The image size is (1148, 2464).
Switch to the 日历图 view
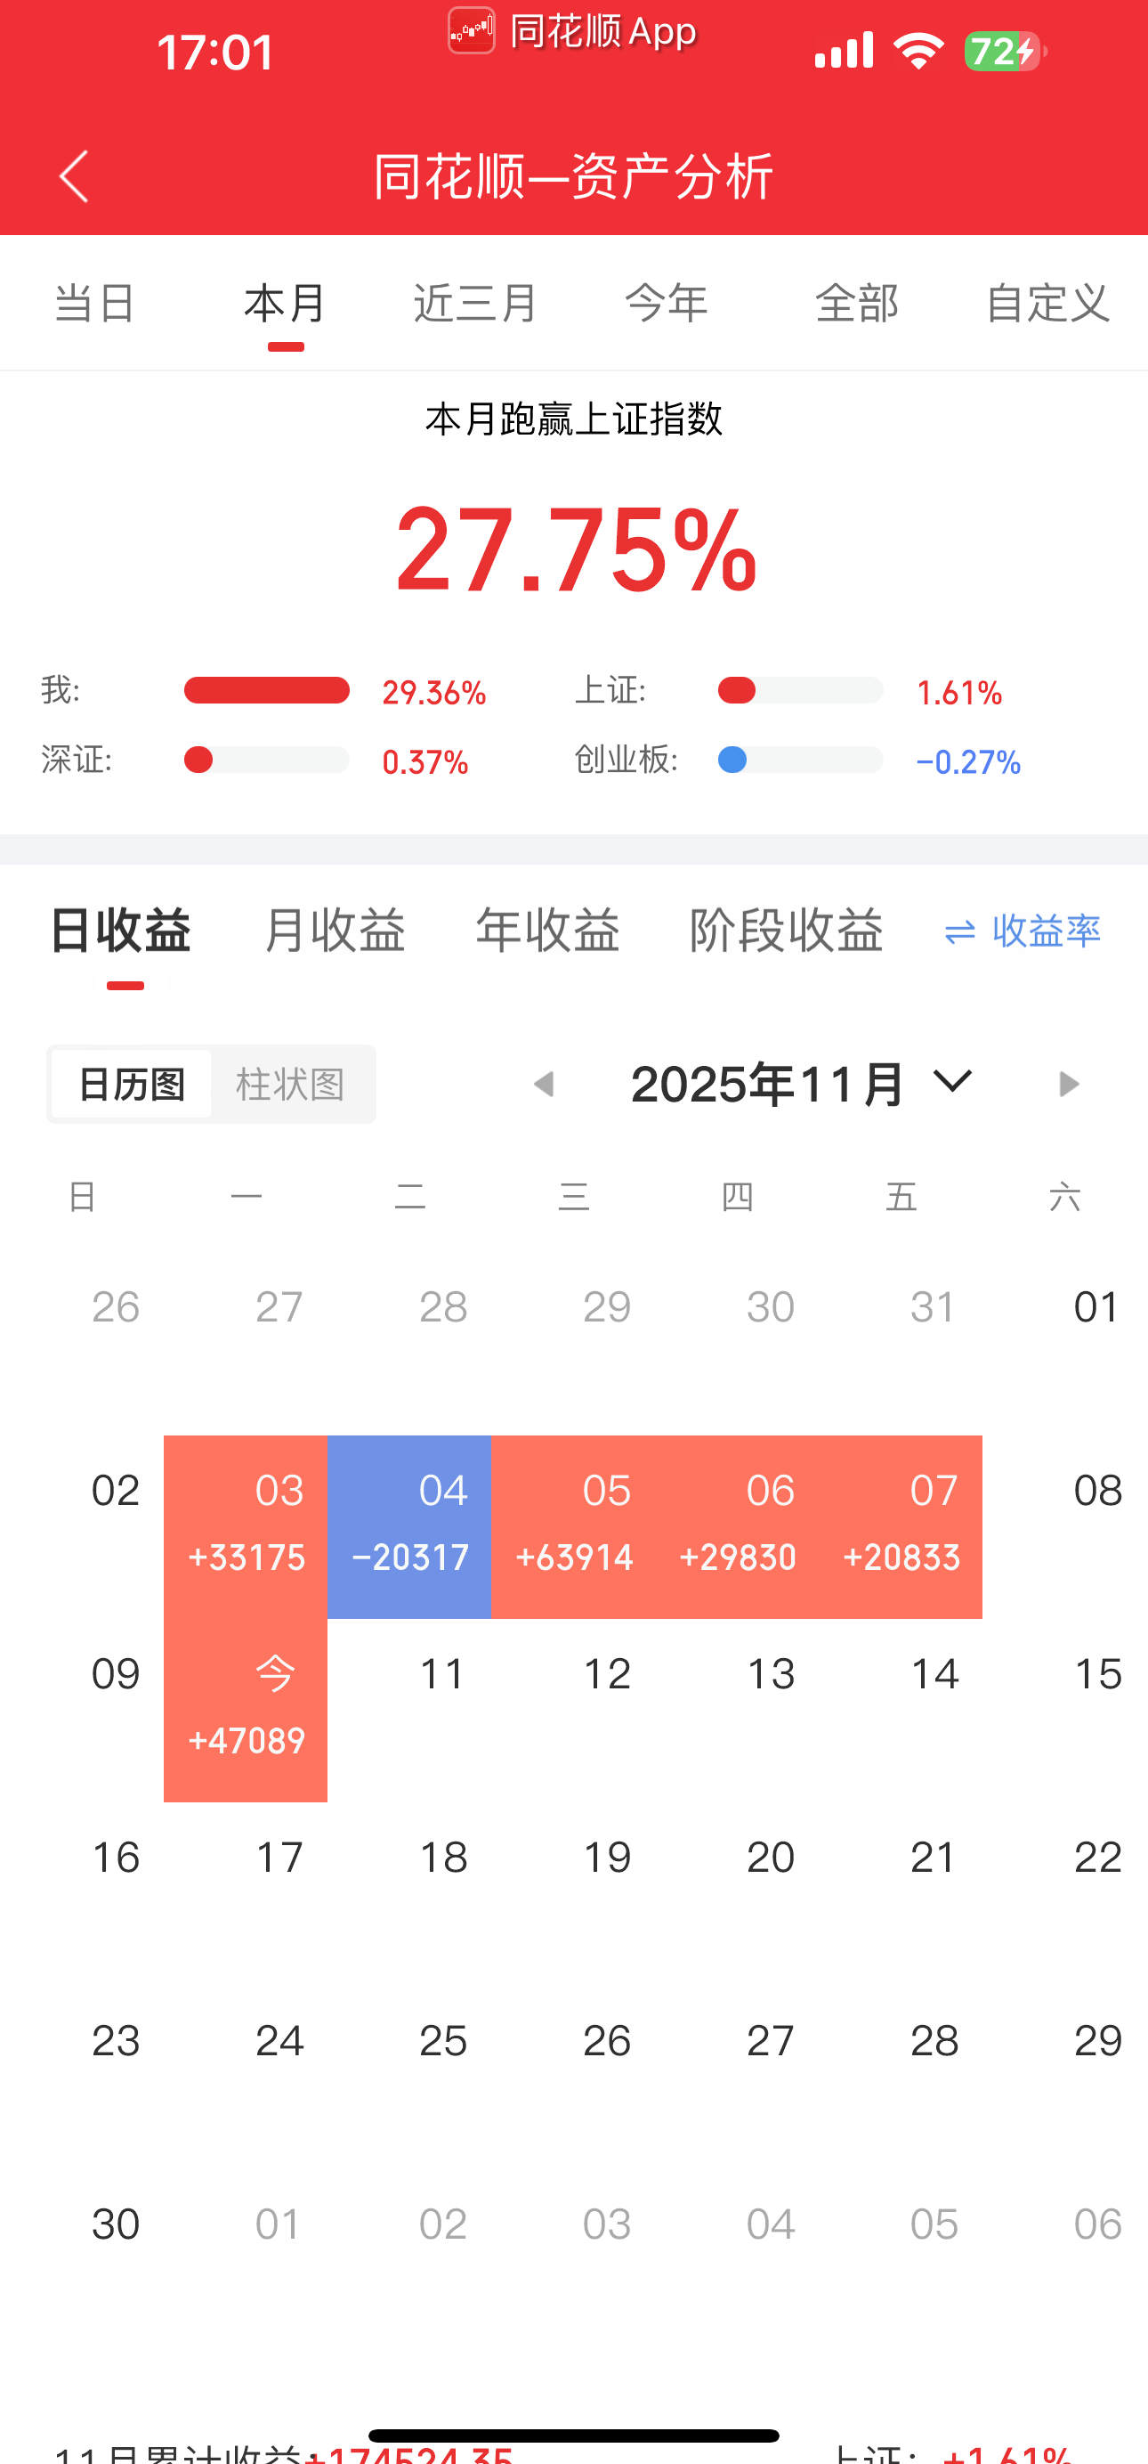point(132,1084)
